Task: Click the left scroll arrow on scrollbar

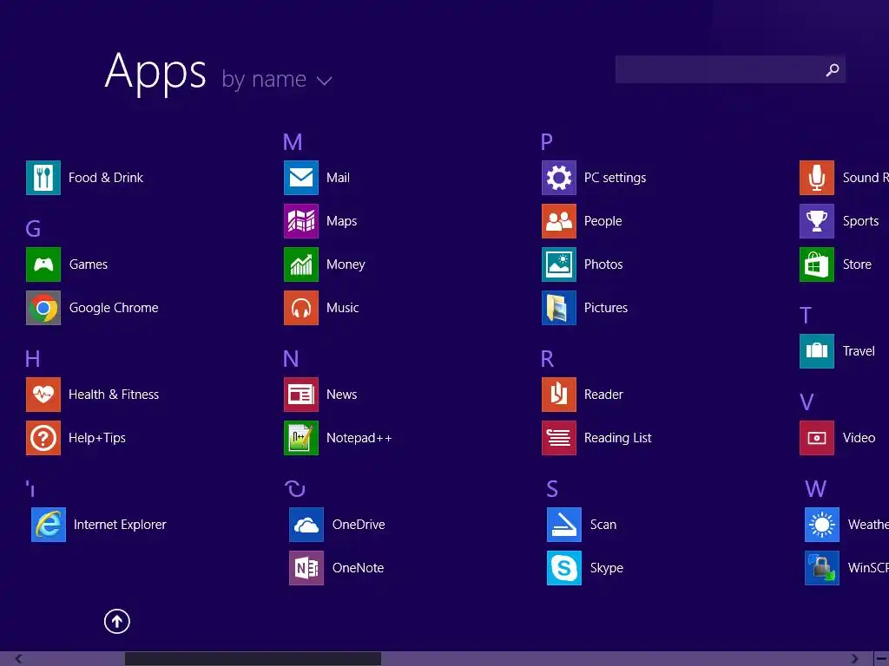Action: (x=18, y=659)
